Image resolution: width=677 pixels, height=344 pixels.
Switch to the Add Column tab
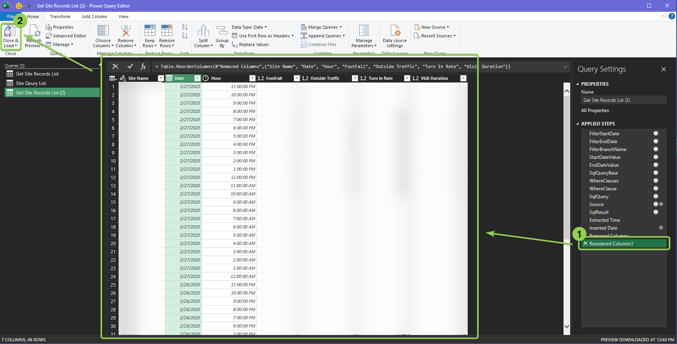[95, 17]
